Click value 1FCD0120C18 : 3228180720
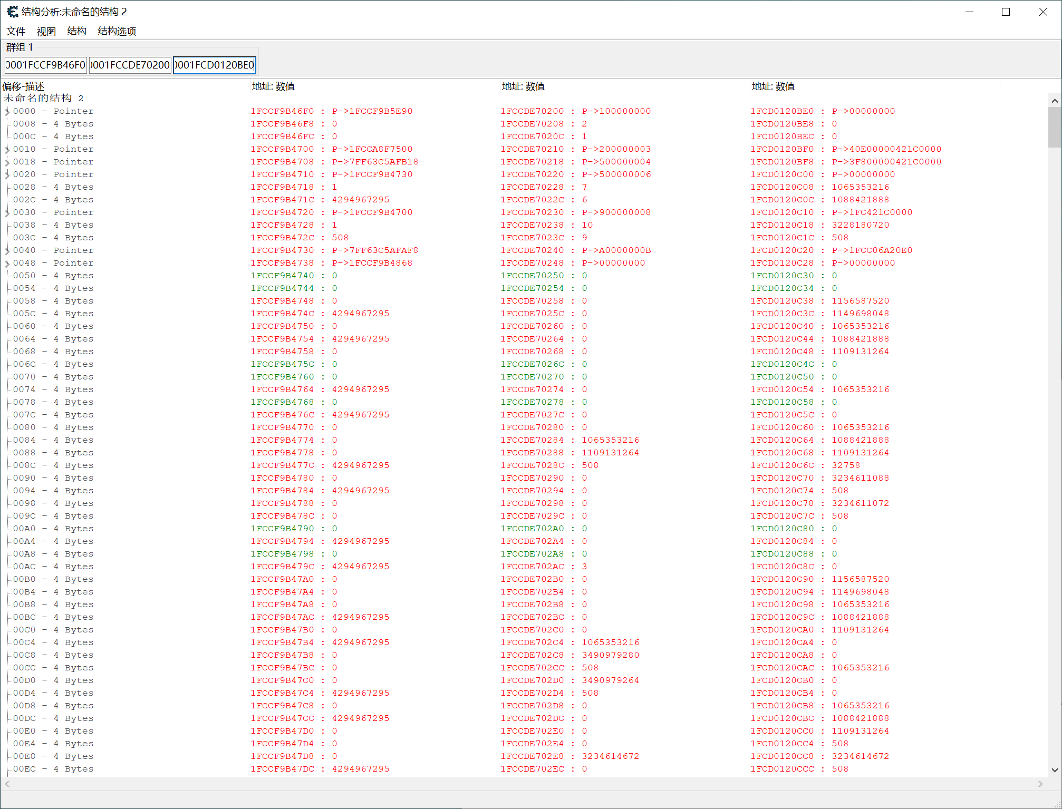 coord(820,225)
